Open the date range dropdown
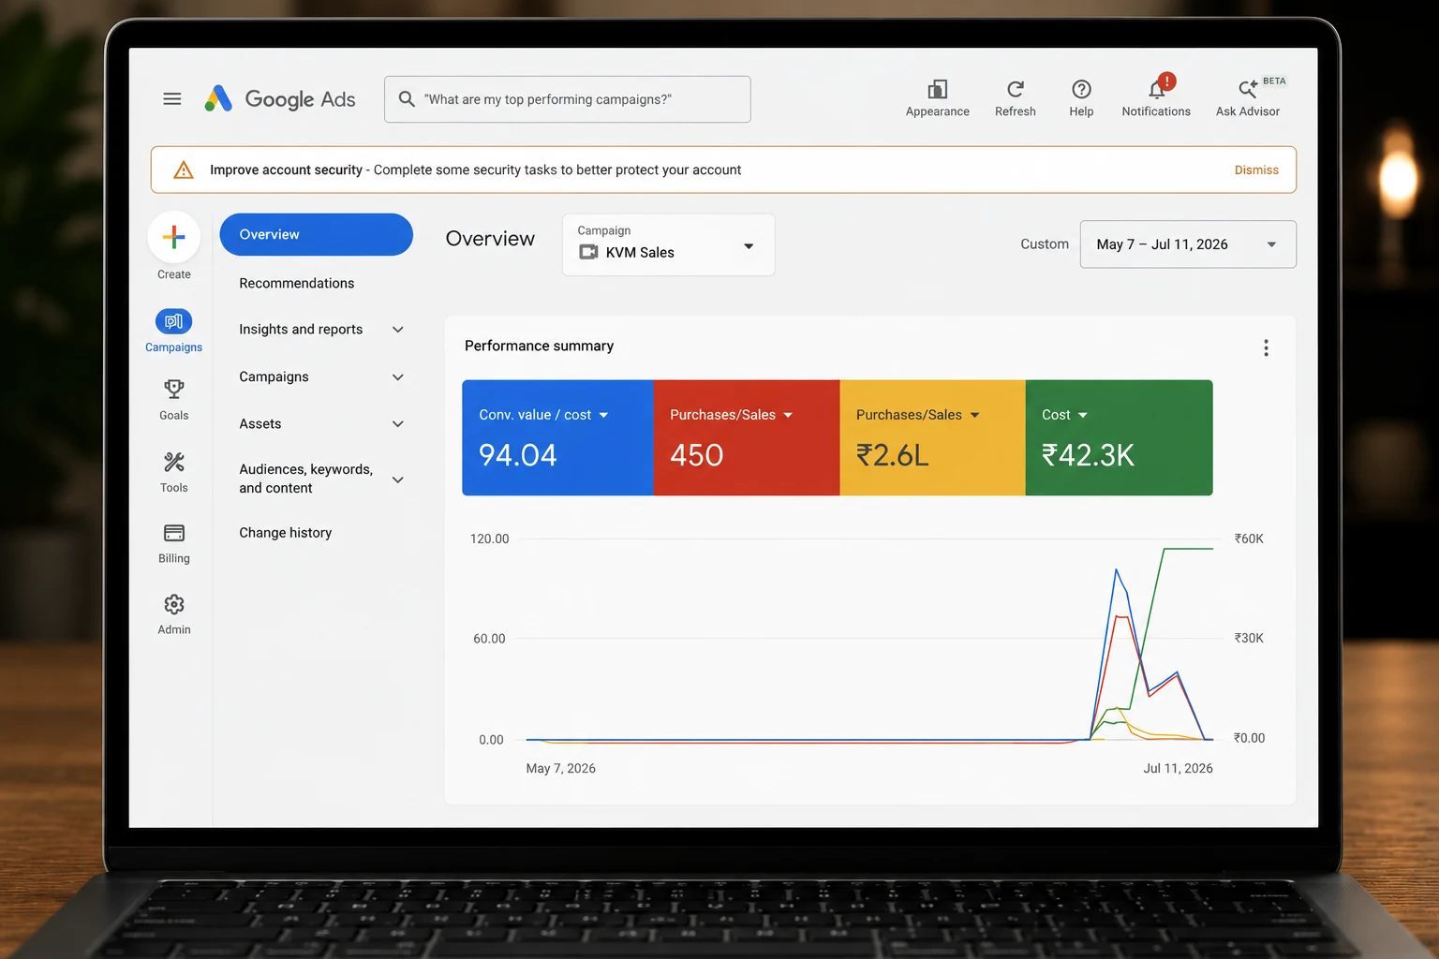The height and width of the screenshot is (959, 1439). coord(1188,244)
